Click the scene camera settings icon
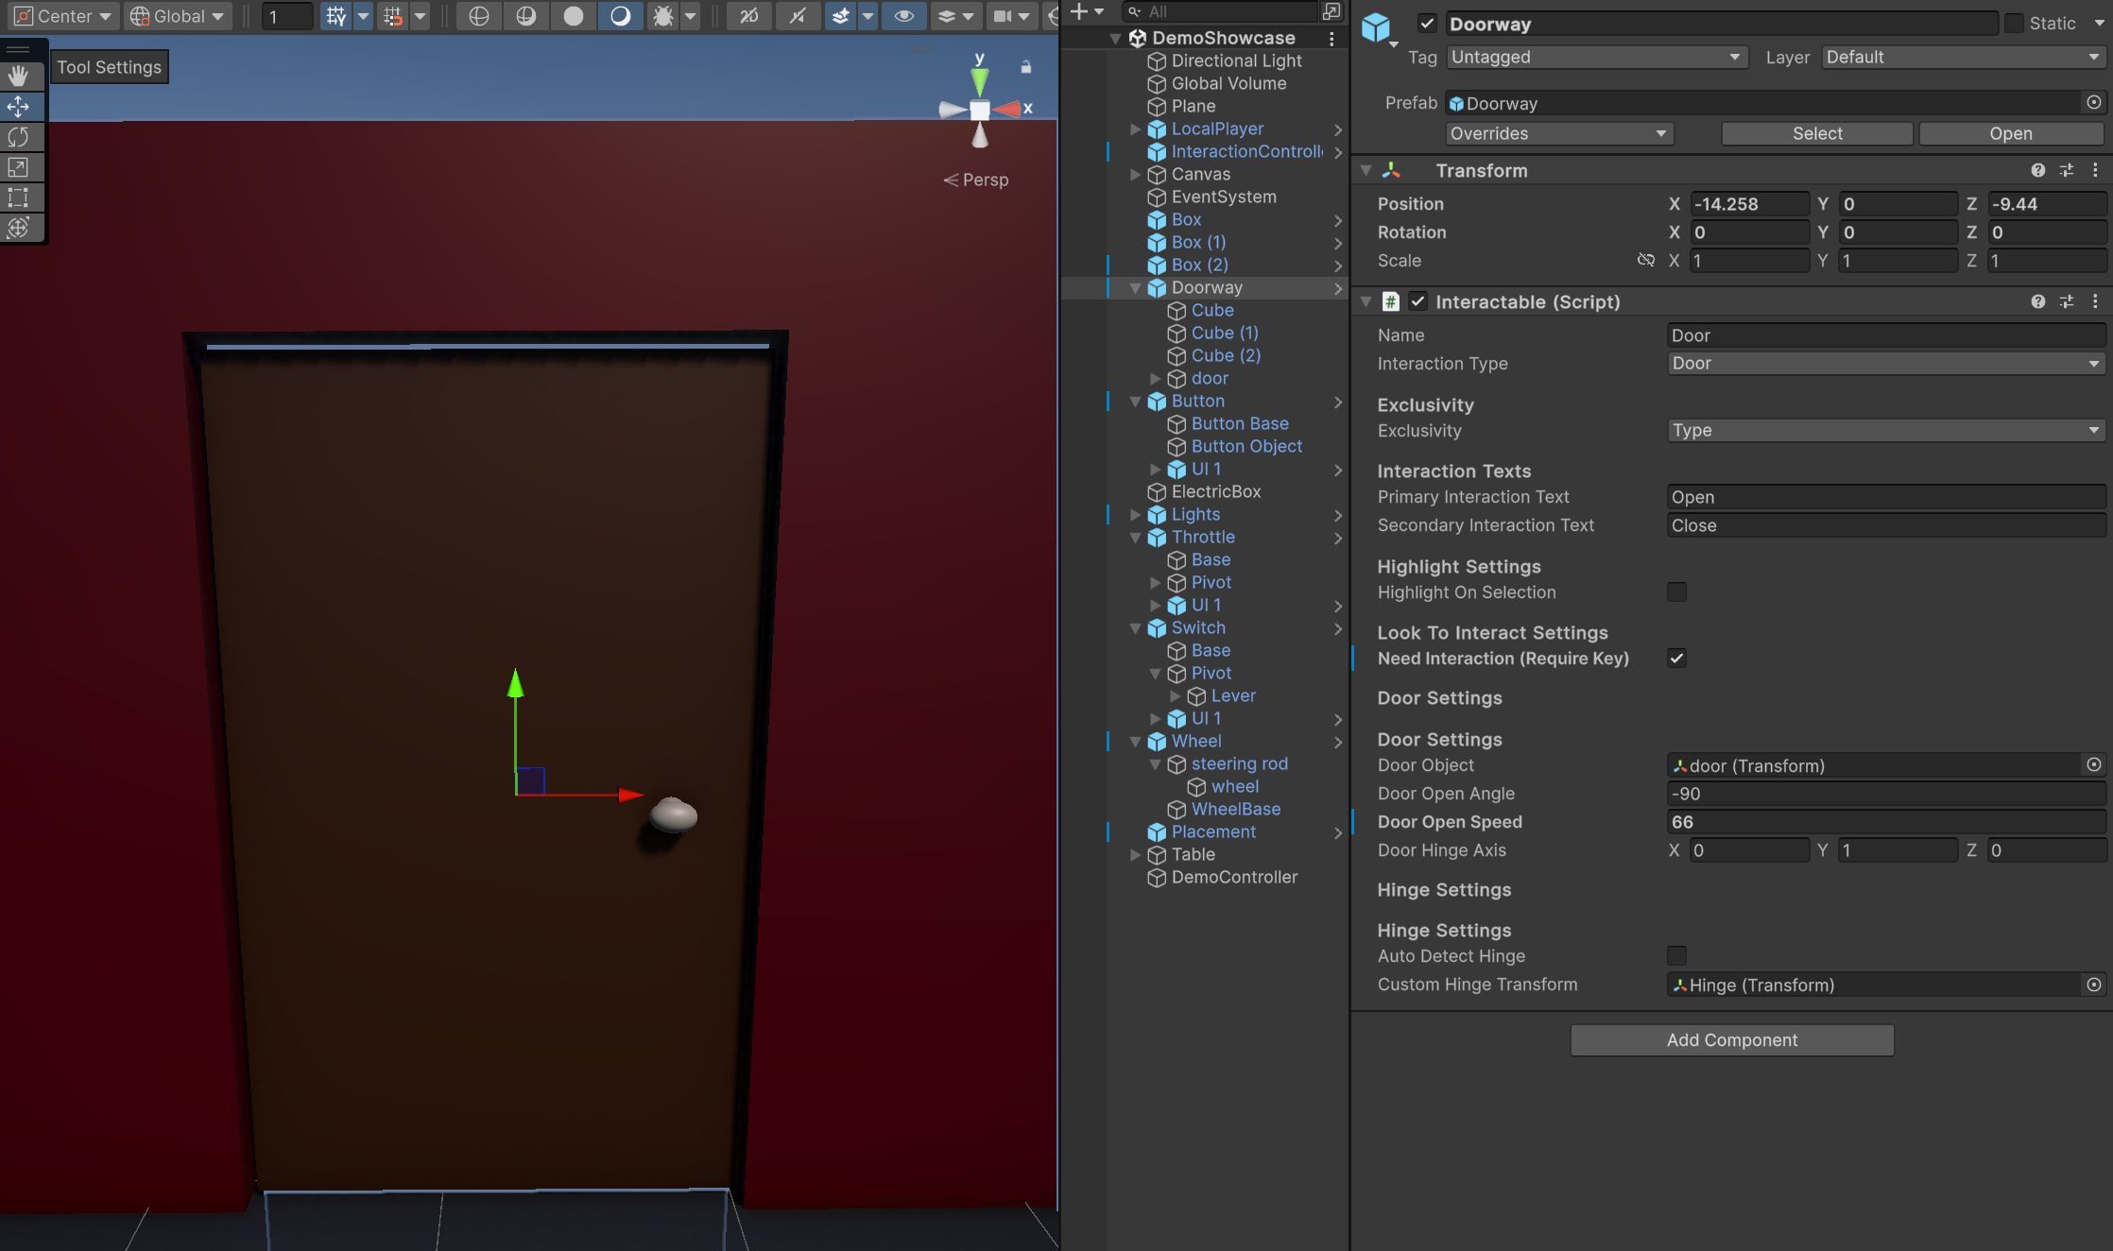The width and height of the screenshot is (2113, 1251). pos(1003,16)
